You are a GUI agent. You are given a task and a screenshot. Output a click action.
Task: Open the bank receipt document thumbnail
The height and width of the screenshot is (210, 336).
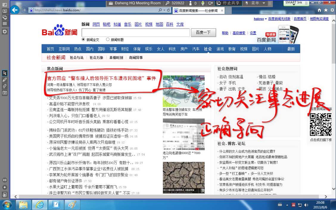(184, 134)
